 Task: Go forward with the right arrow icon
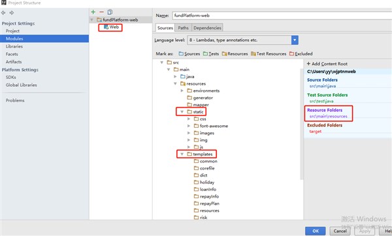(12, 12)
